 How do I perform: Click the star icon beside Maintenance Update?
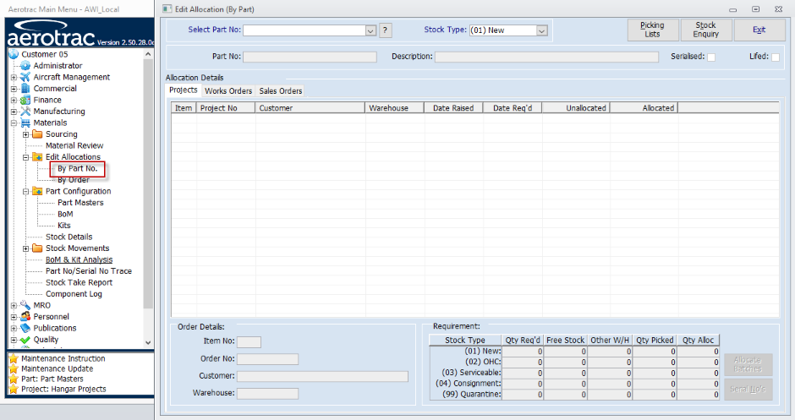(14, 368)
